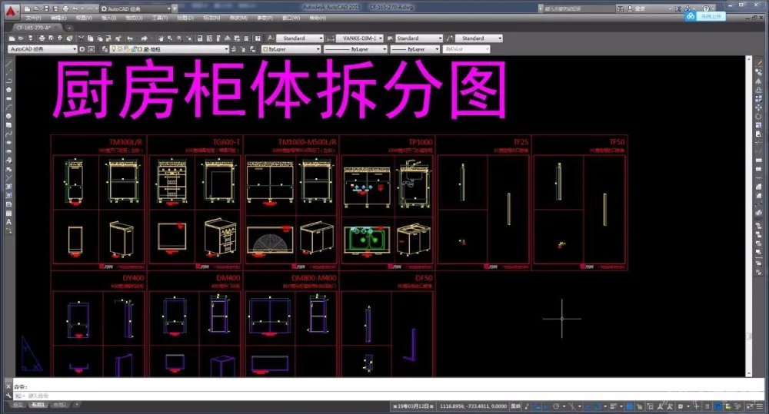Select the Line draw tool
This screenshot has width=769, height=414.
(x=8, y=63)
